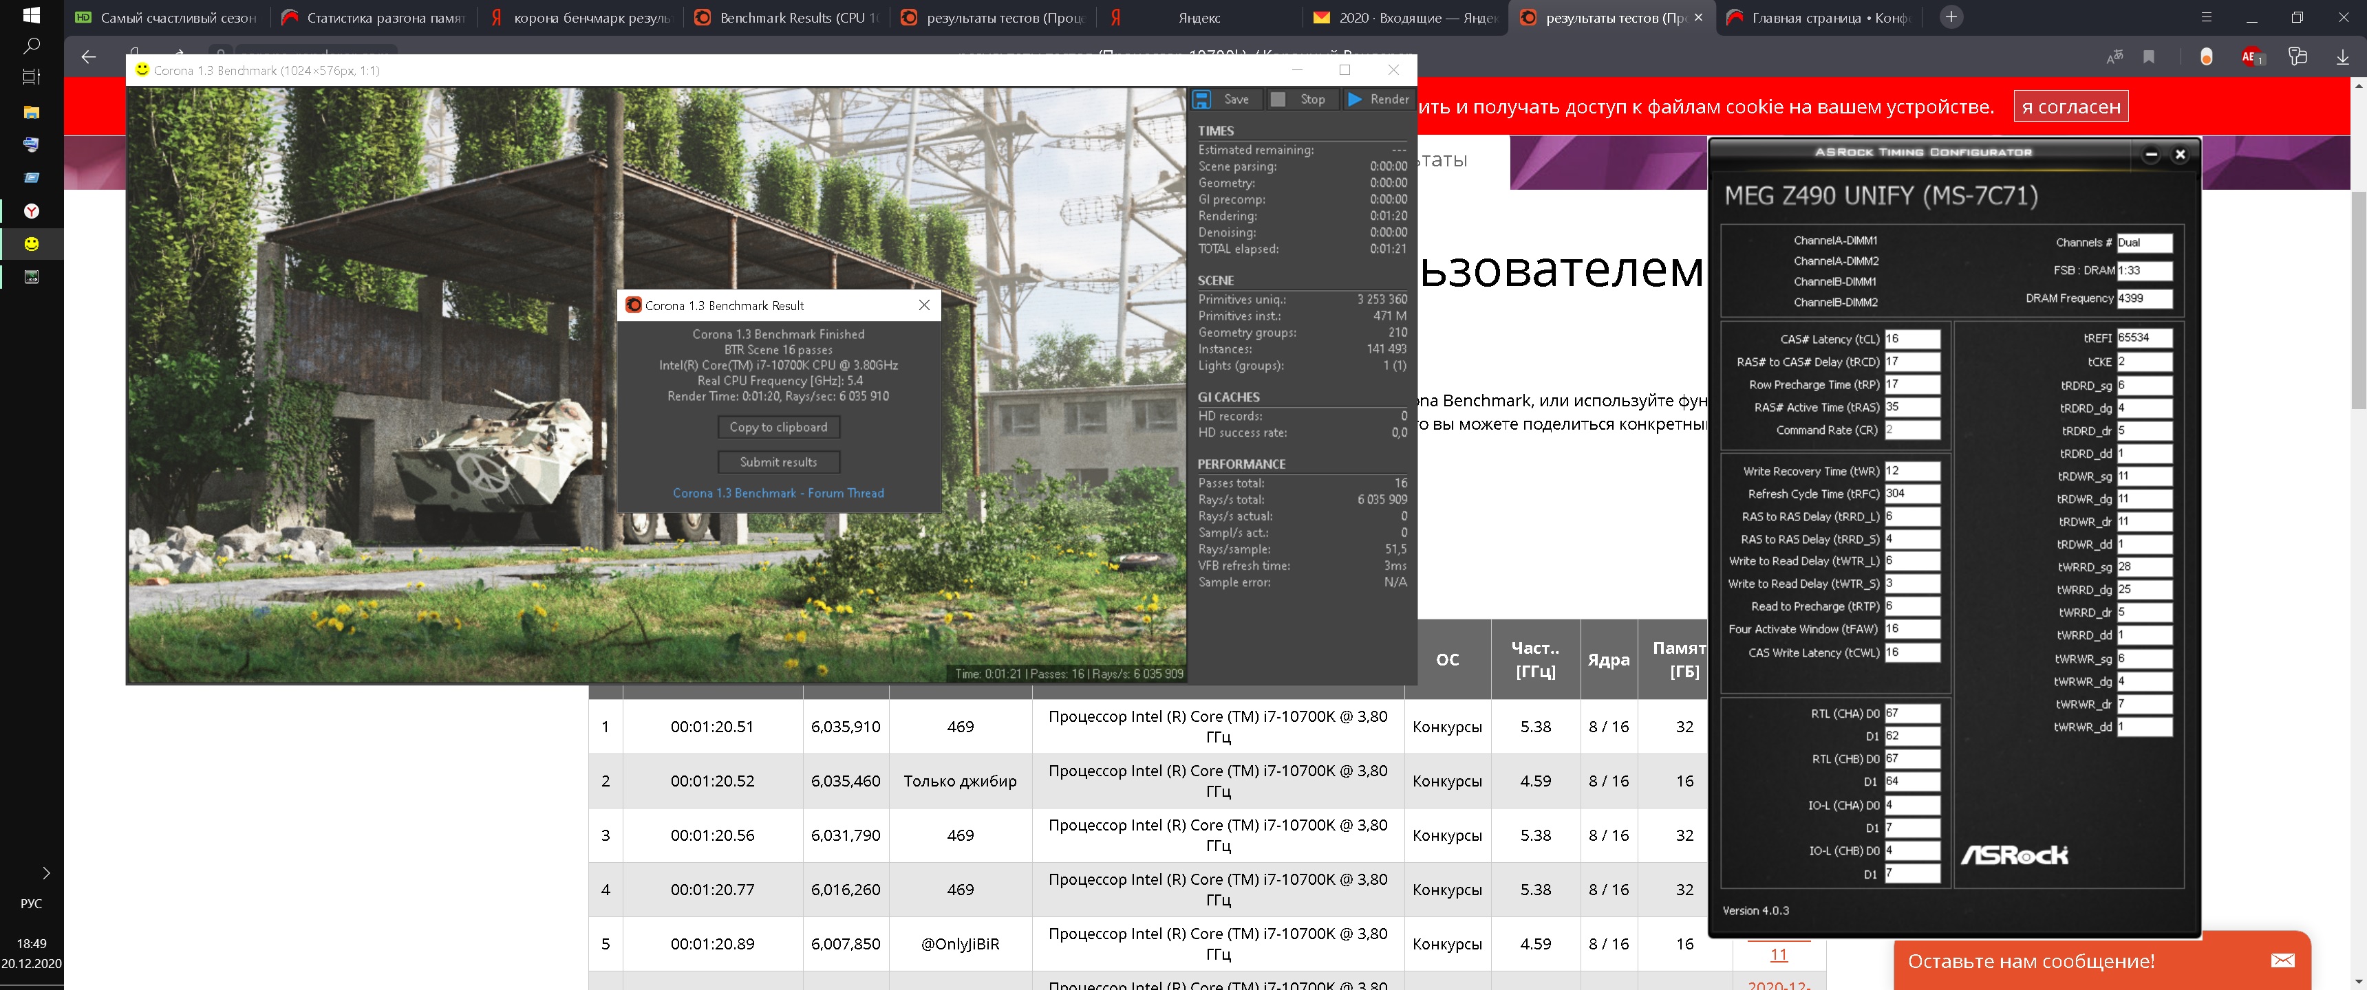Click Copy to clipboard button
The width and height of the screenshot is (2367, 990).
click(778, 427)
